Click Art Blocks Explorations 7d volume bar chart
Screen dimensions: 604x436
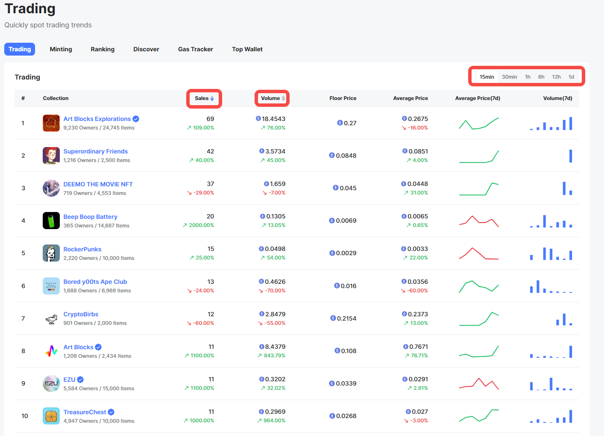coord(551,124)
